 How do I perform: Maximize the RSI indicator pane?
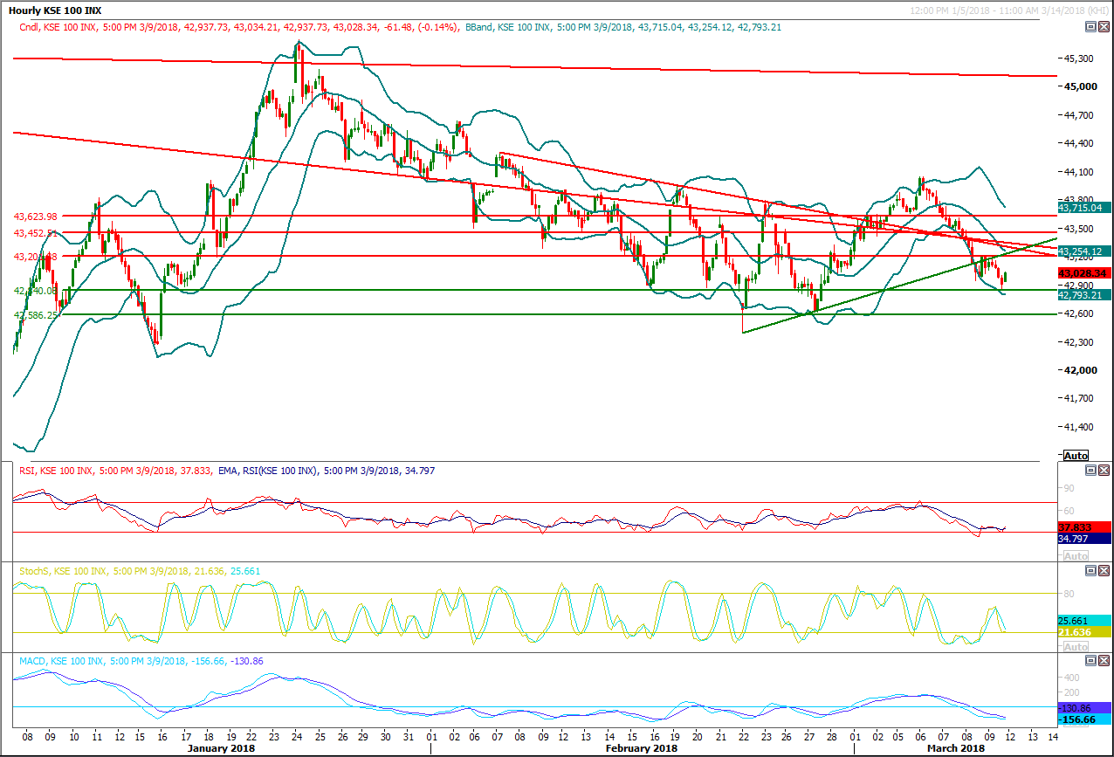(x=1090, y=471)
